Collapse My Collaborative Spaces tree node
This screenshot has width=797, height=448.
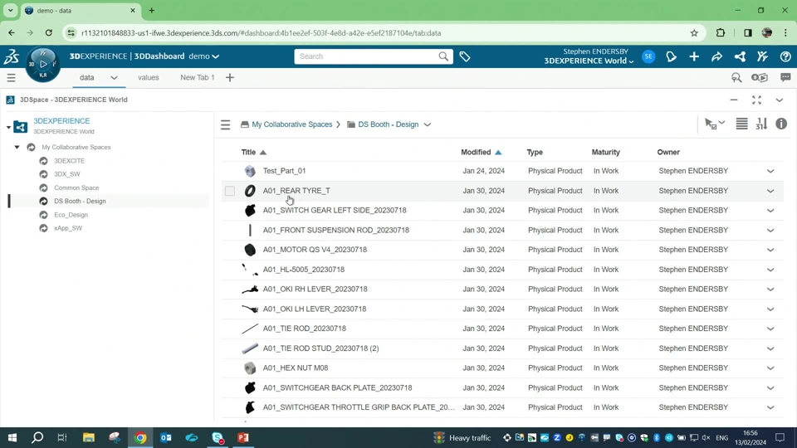pyautogui.click(x=17, y=148)
